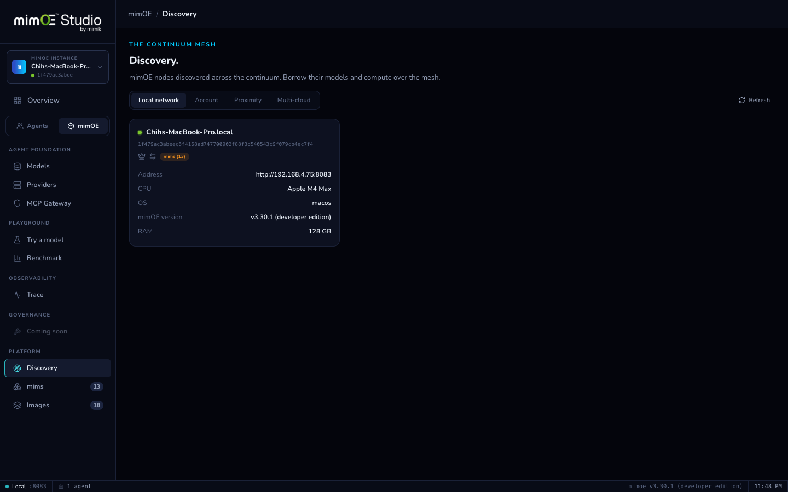Switch sidebar to Agents mode
This screenshot has width=788, height=492.
click(x=32, y=126)
